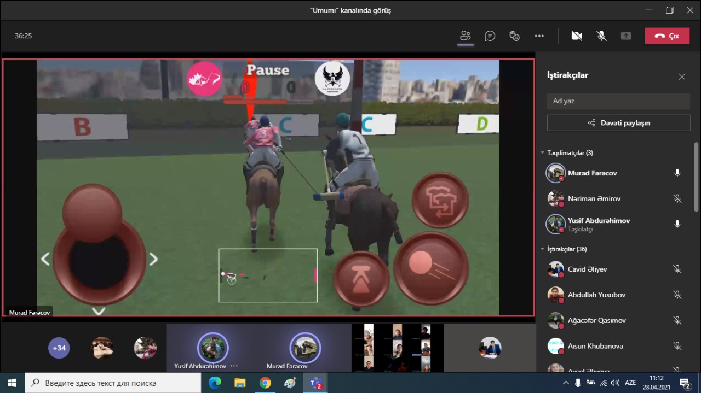The image size is (701, 393).
Task: Click the Dəvəti paylaşın button
Action: [618, 123]
